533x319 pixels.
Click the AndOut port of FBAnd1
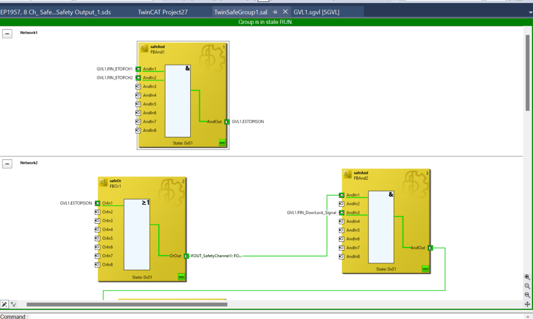tap(227, 122)
